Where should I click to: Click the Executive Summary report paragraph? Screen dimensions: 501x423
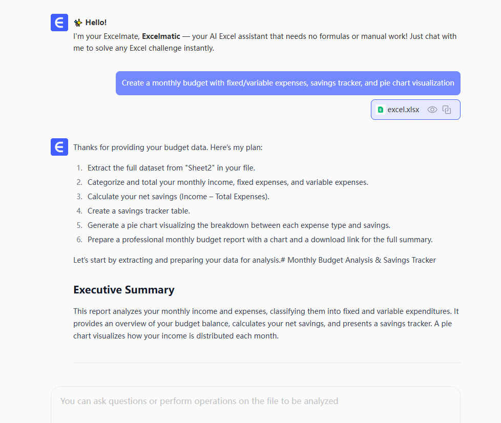point(266,324)
